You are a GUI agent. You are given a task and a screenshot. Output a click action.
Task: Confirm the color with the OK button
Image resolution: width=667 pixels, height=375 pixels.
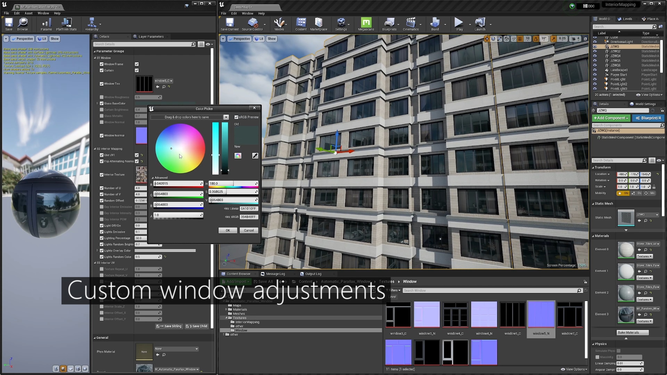pyautogui.click(x=228, y=230)
